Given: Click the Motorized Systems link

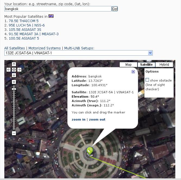Looking at the screenshot, I should pos(45,48).
